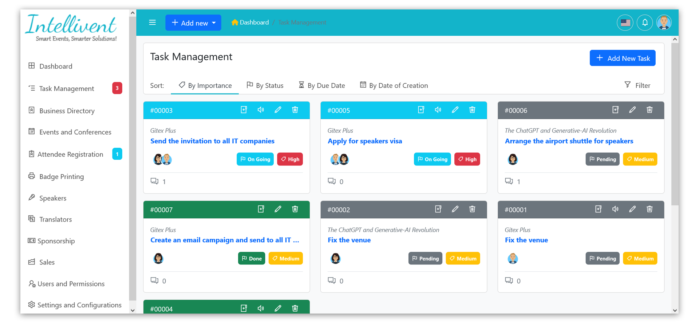Delete task #00005 with the trash icon
This screenshot has width=699, height=323.
tap(473, 110)
